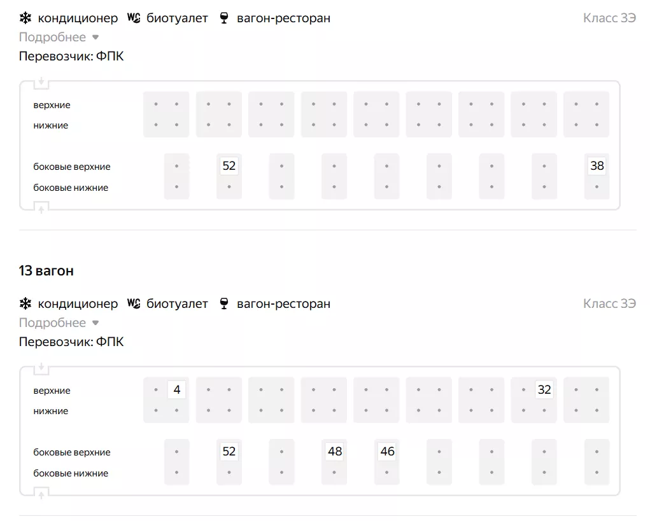
Task: Click the WC bio-toilet icon in wagon 13
Action: (x=134, y=303)
